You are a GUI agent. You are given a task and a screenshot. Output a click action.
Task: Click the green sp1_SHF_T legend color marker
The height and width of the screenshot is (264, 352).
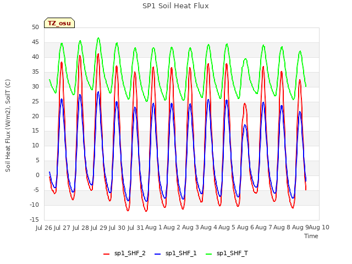tap(209, 254)
